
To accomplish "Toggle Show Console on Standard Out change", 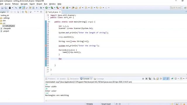I will point(164,79).
